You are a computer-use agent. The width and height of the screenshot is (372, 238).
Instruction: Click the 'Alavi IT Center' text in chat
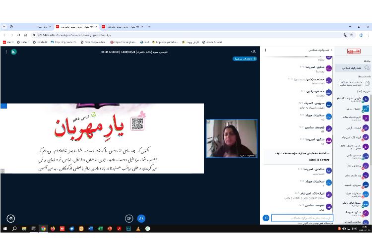point(319,160)
